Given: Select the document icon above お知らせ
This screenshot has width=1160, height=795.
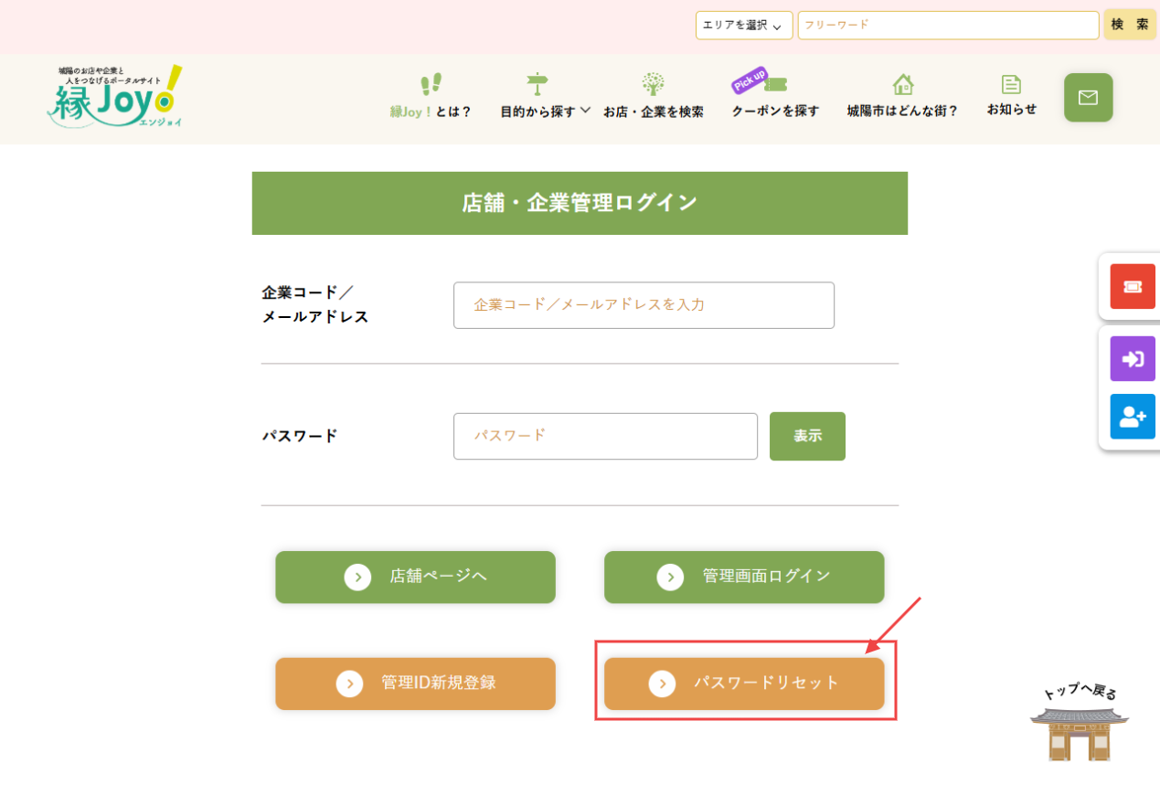Looking at the screenshot, I should pos(1010,83).
